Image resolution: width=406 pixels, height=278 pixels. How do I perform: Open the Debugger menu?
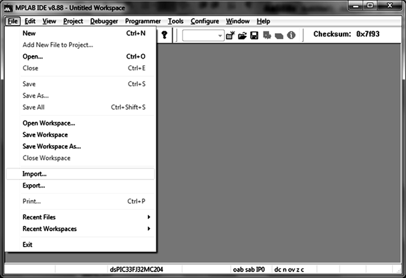pyautogui.click(x=104, y=21)
